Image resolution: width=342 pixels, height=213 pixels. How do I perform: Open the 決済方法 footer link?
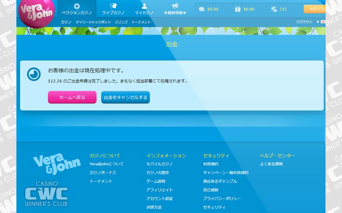[154, 207]
